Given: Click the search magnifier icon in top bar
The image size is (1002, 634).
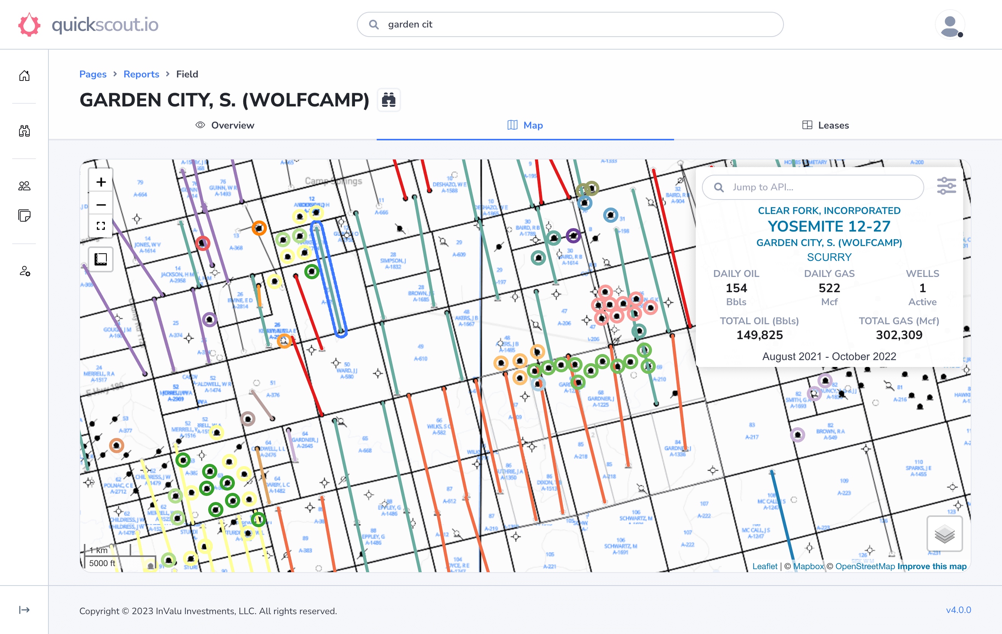Looking at the screenshot, I should click(374, 24).
